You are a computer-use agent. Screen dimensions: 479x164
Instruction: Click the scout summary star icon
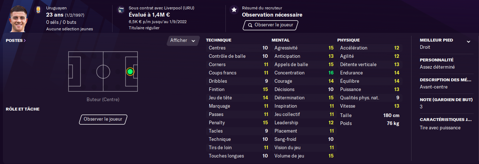click(x=234, y=10)
